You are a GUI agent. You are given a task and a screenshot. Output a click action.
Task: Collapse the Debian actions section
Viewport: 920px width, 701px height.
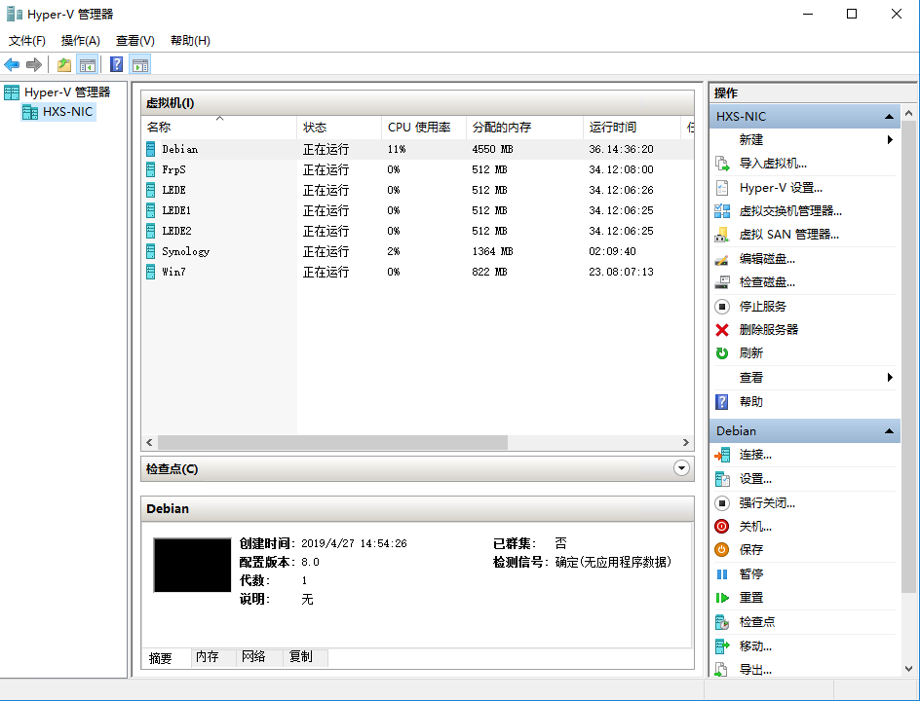(x=890, y=430)
